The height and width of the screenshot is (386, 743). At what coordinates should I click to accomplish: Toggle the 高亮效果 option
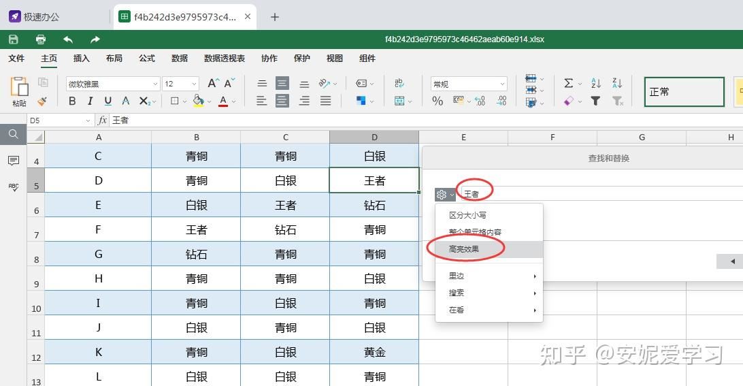tap(489, 249)
